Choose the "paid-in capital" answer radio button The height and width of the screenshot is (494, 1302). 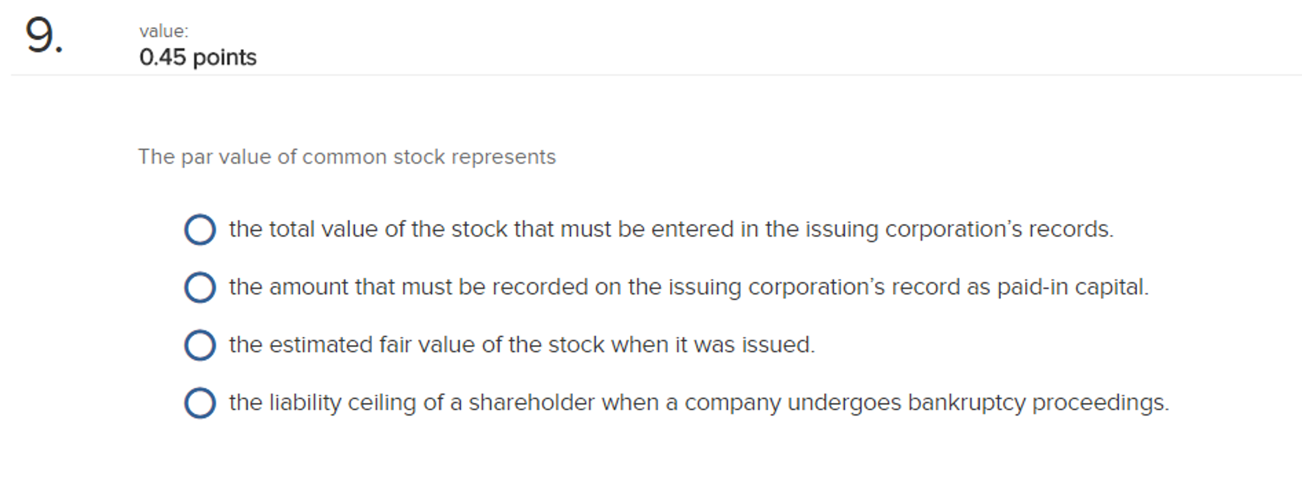click(x=200, y=287)
